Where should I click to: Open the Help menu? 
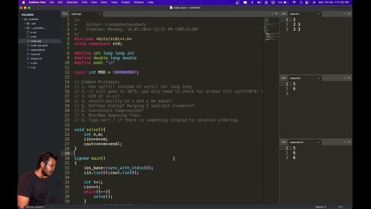coord(151,2)
